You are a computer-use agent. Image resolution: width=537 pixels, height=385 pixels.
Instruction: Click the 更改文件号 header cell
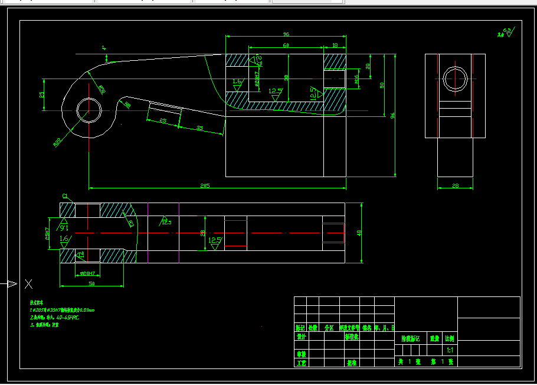[349, 328]
